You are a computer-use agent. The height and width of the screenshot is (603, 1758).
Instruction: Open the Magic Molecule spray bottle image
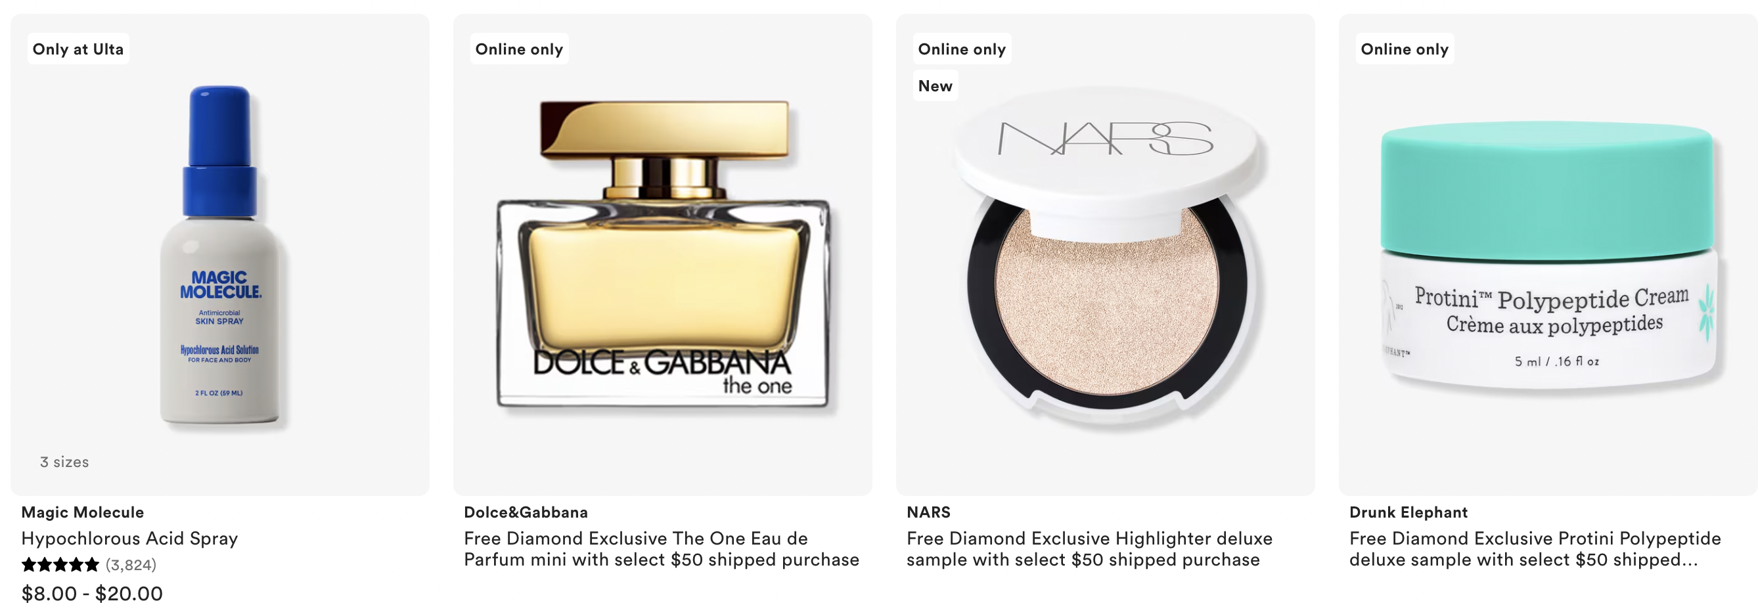point(219,256)
